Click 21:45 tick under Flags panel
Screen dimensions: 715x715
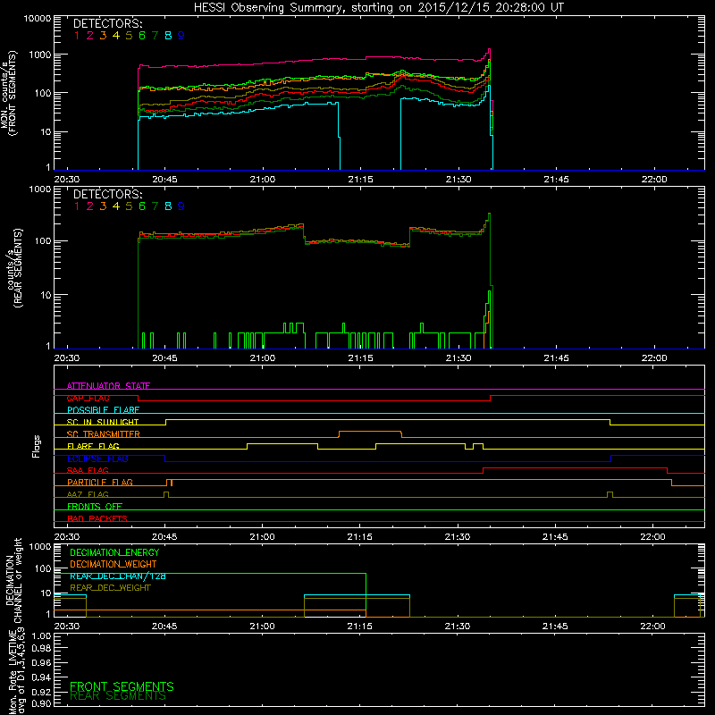555,537
